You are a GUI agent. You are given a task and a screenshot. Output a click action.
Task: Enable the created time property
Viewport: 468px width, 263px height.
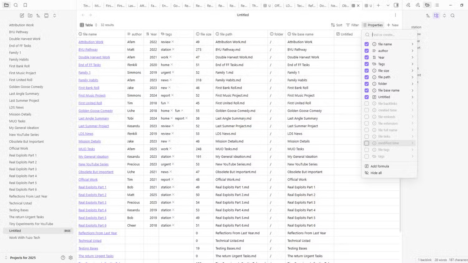[x=367, y=110]
